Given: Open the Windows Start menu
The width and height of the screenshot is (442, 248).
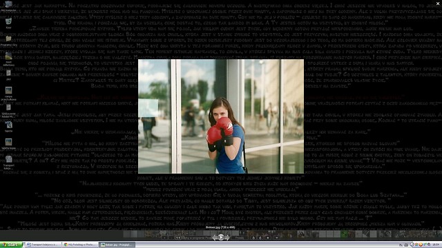Looking at the screenshot, I should pos(11,245).
